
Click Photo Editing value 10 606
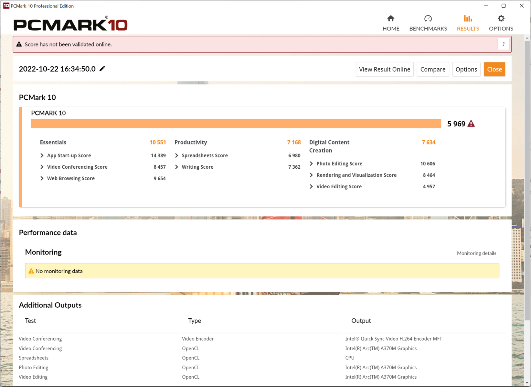[428, 164]
